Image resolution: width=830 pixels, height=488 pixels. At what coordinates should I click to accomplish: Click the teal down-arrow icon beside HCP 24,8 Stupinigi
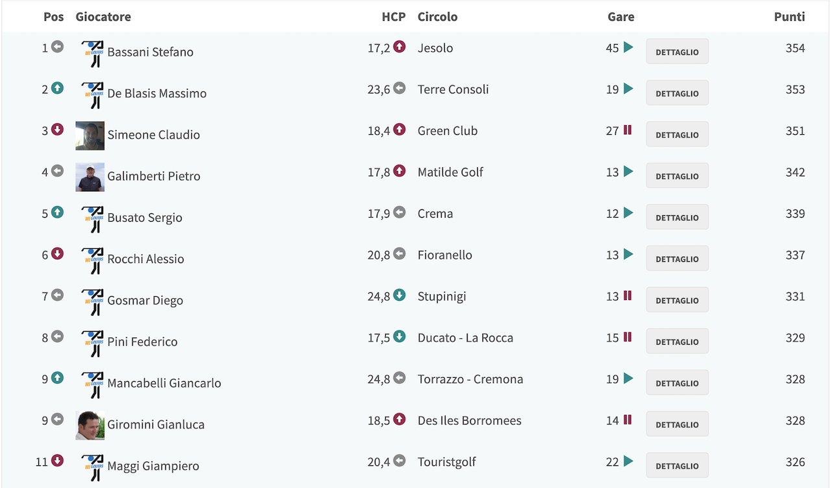point(399,295)
